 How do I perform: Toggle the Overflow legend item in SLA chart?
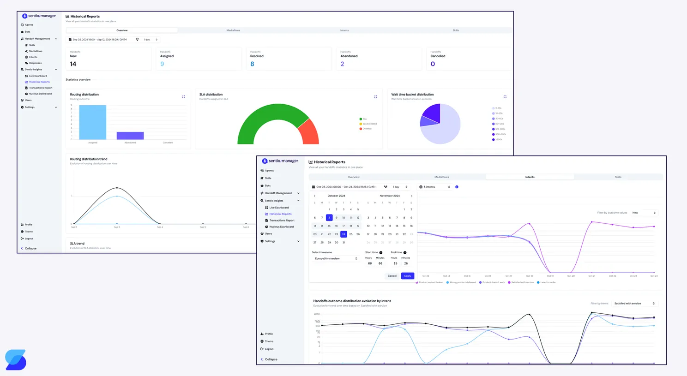coord(366,129)
